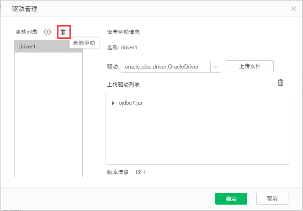The image size is (303, 211).
Task: Select driver1 in the driver list
Action: [x=48, y=47]
